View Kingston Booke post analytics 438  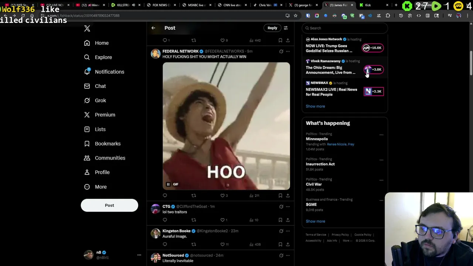[x=254, y=244]
